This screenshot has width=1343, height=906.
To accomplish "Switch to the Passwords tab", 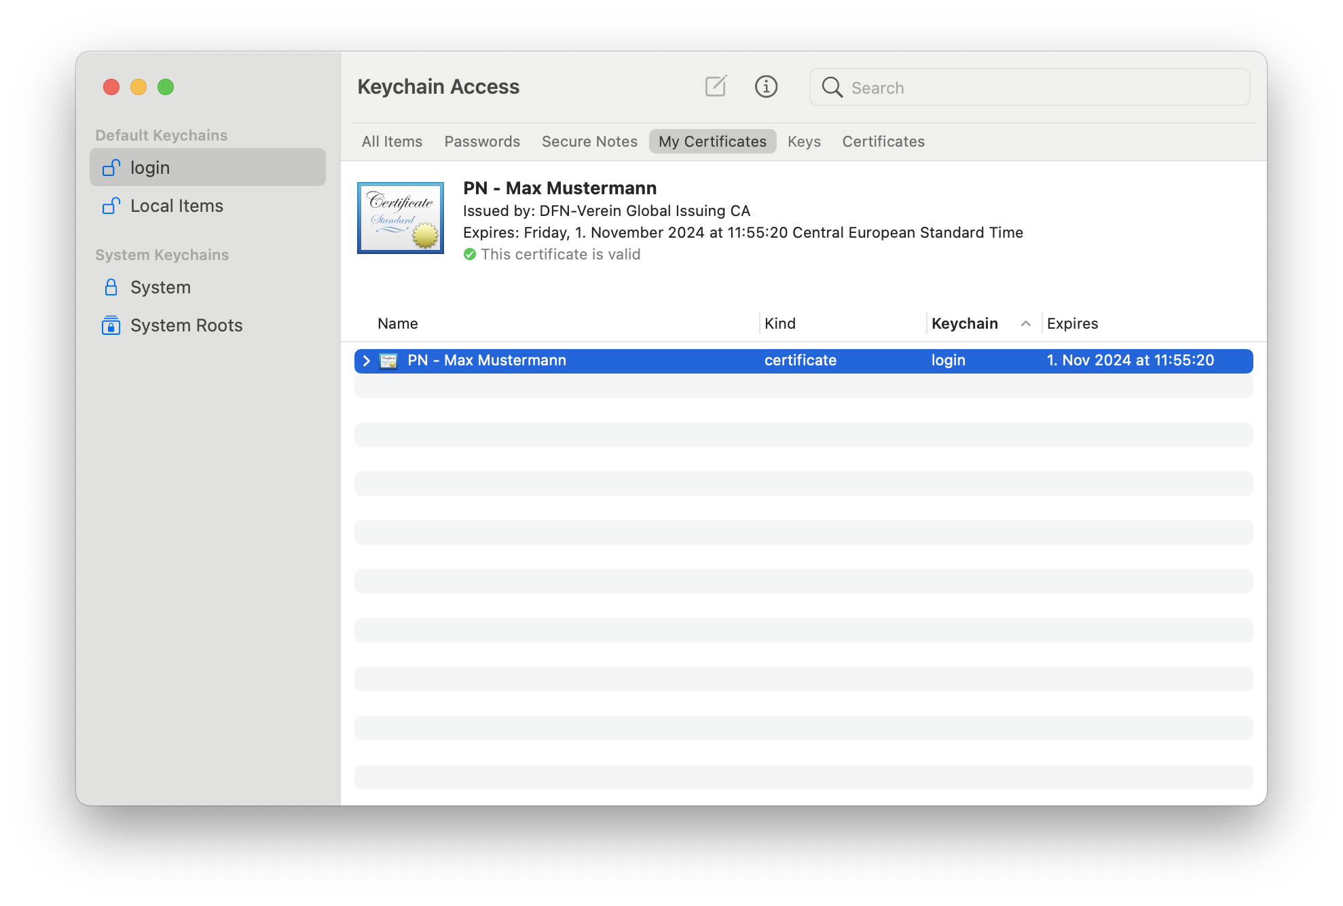I will tap(482, 141).
